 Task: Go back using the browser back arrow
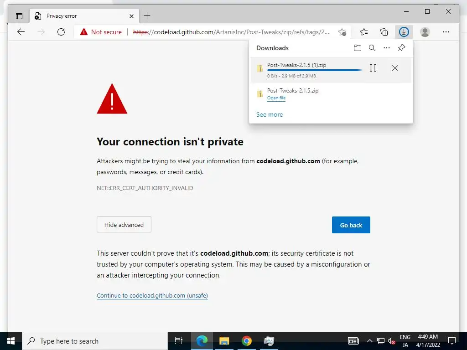tap(21, 32)
